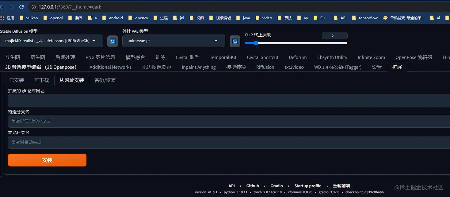Switch to the 已安装 sub-tab

(17, 80)
